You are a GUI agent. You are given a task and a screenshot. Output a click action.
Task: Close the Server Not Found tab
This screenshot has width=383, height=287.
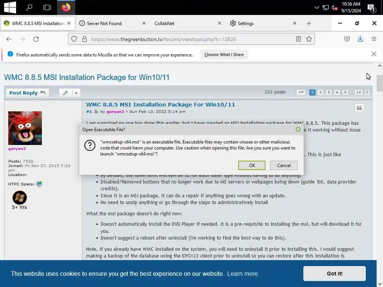(x=144, y=23)
